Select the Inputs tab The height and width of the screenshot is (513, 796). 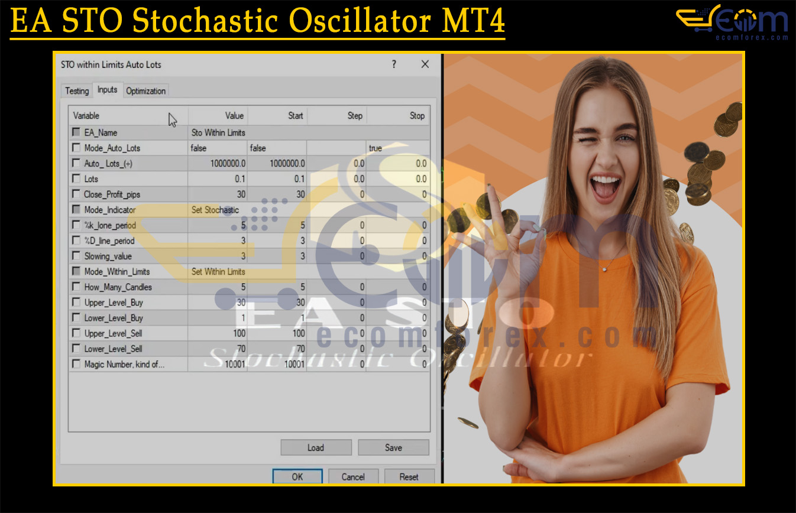(107, 90)
